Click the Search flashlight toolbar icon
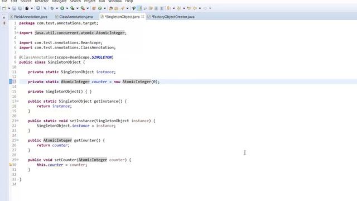This screenshot has width=357, height=201. coord(123,8)
